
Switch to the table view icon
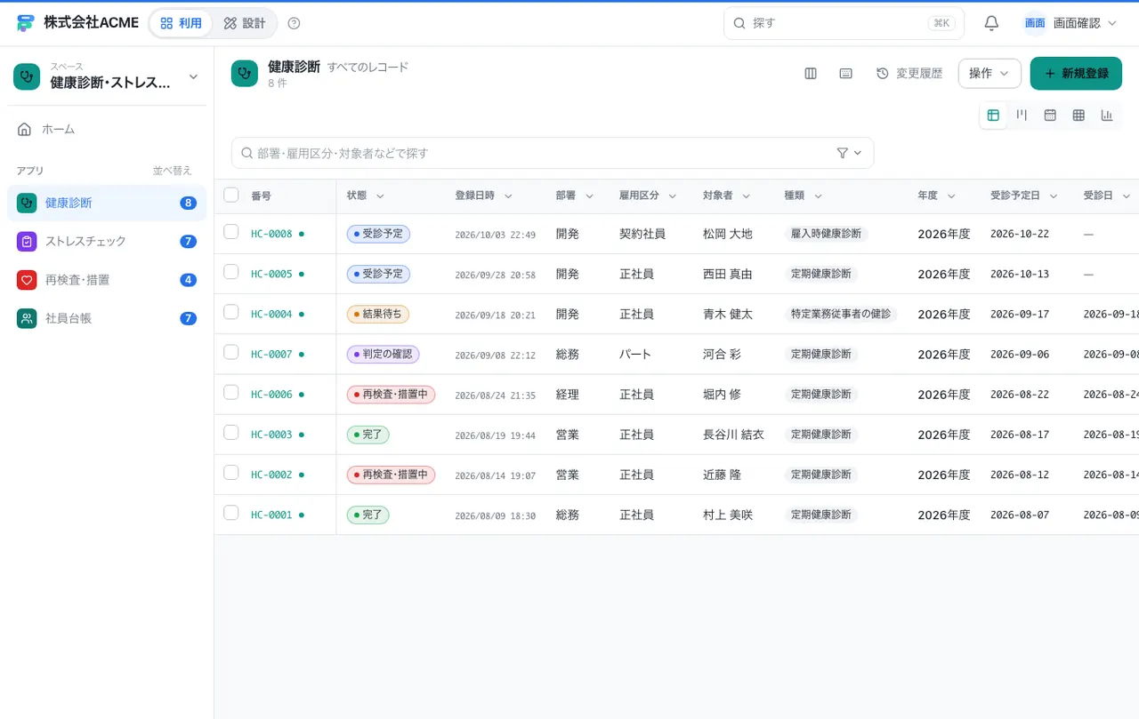[993, 115]
